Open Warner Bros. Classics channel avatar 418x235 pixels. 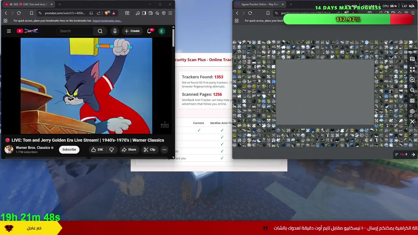click(9, 149)
